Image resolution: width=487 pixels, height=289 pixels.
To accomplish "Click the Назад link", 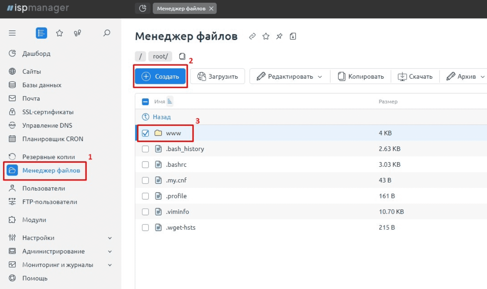I will tap(162, 117).
